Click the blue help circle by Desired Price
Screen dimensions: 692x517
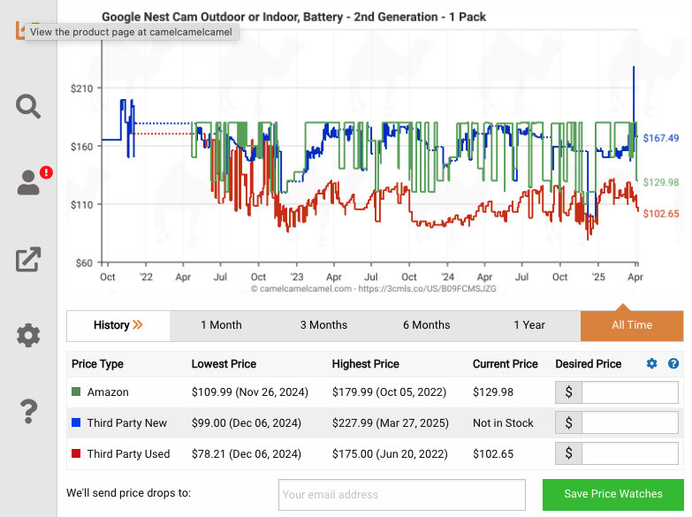(x=673, y=363)
